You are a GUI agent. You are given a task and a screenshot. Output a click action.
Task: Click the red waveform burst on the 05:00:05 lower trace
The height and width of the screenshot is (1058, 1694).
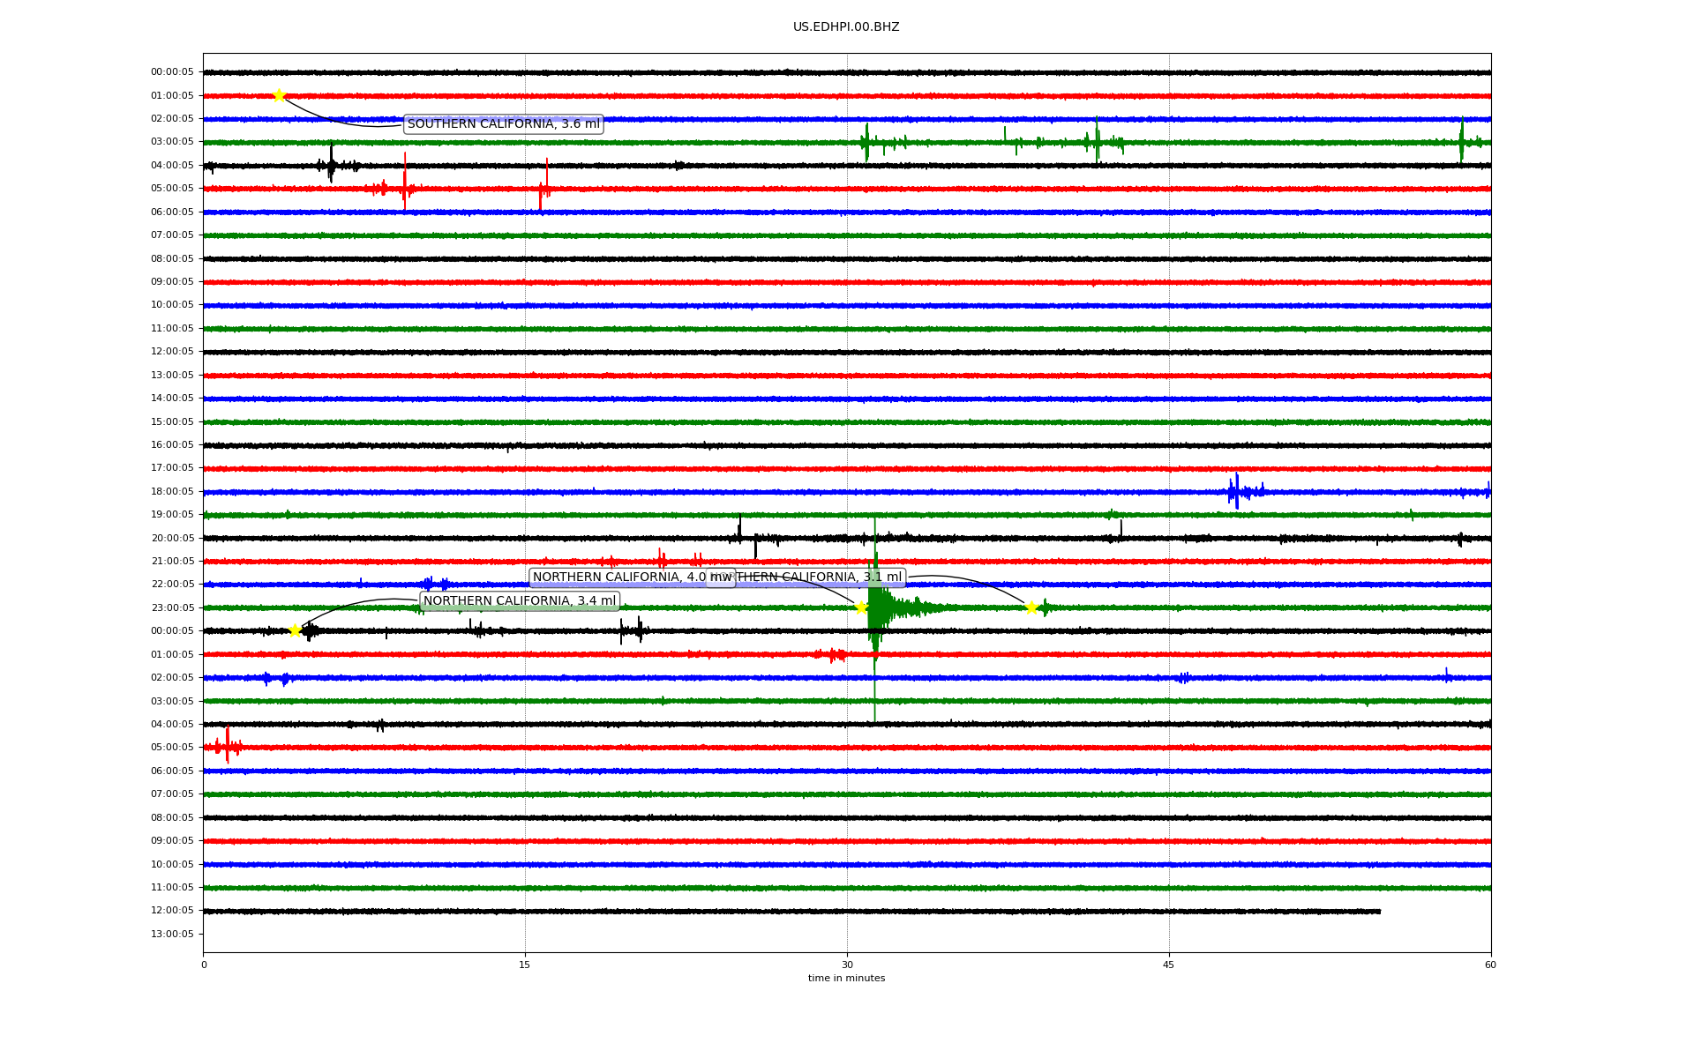[x=228, y=747]
